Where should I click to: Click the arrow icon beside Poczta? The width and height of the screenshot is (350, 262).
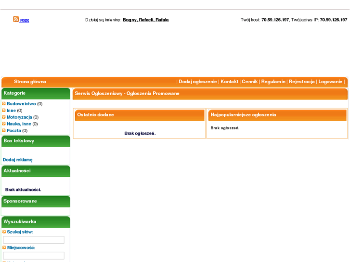(x=4, y=130)
